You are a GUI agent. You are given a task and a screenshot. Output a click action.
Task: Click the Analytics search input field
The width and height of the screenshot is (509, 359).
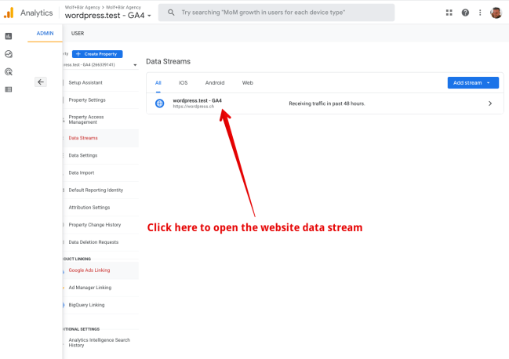[276, 13]
